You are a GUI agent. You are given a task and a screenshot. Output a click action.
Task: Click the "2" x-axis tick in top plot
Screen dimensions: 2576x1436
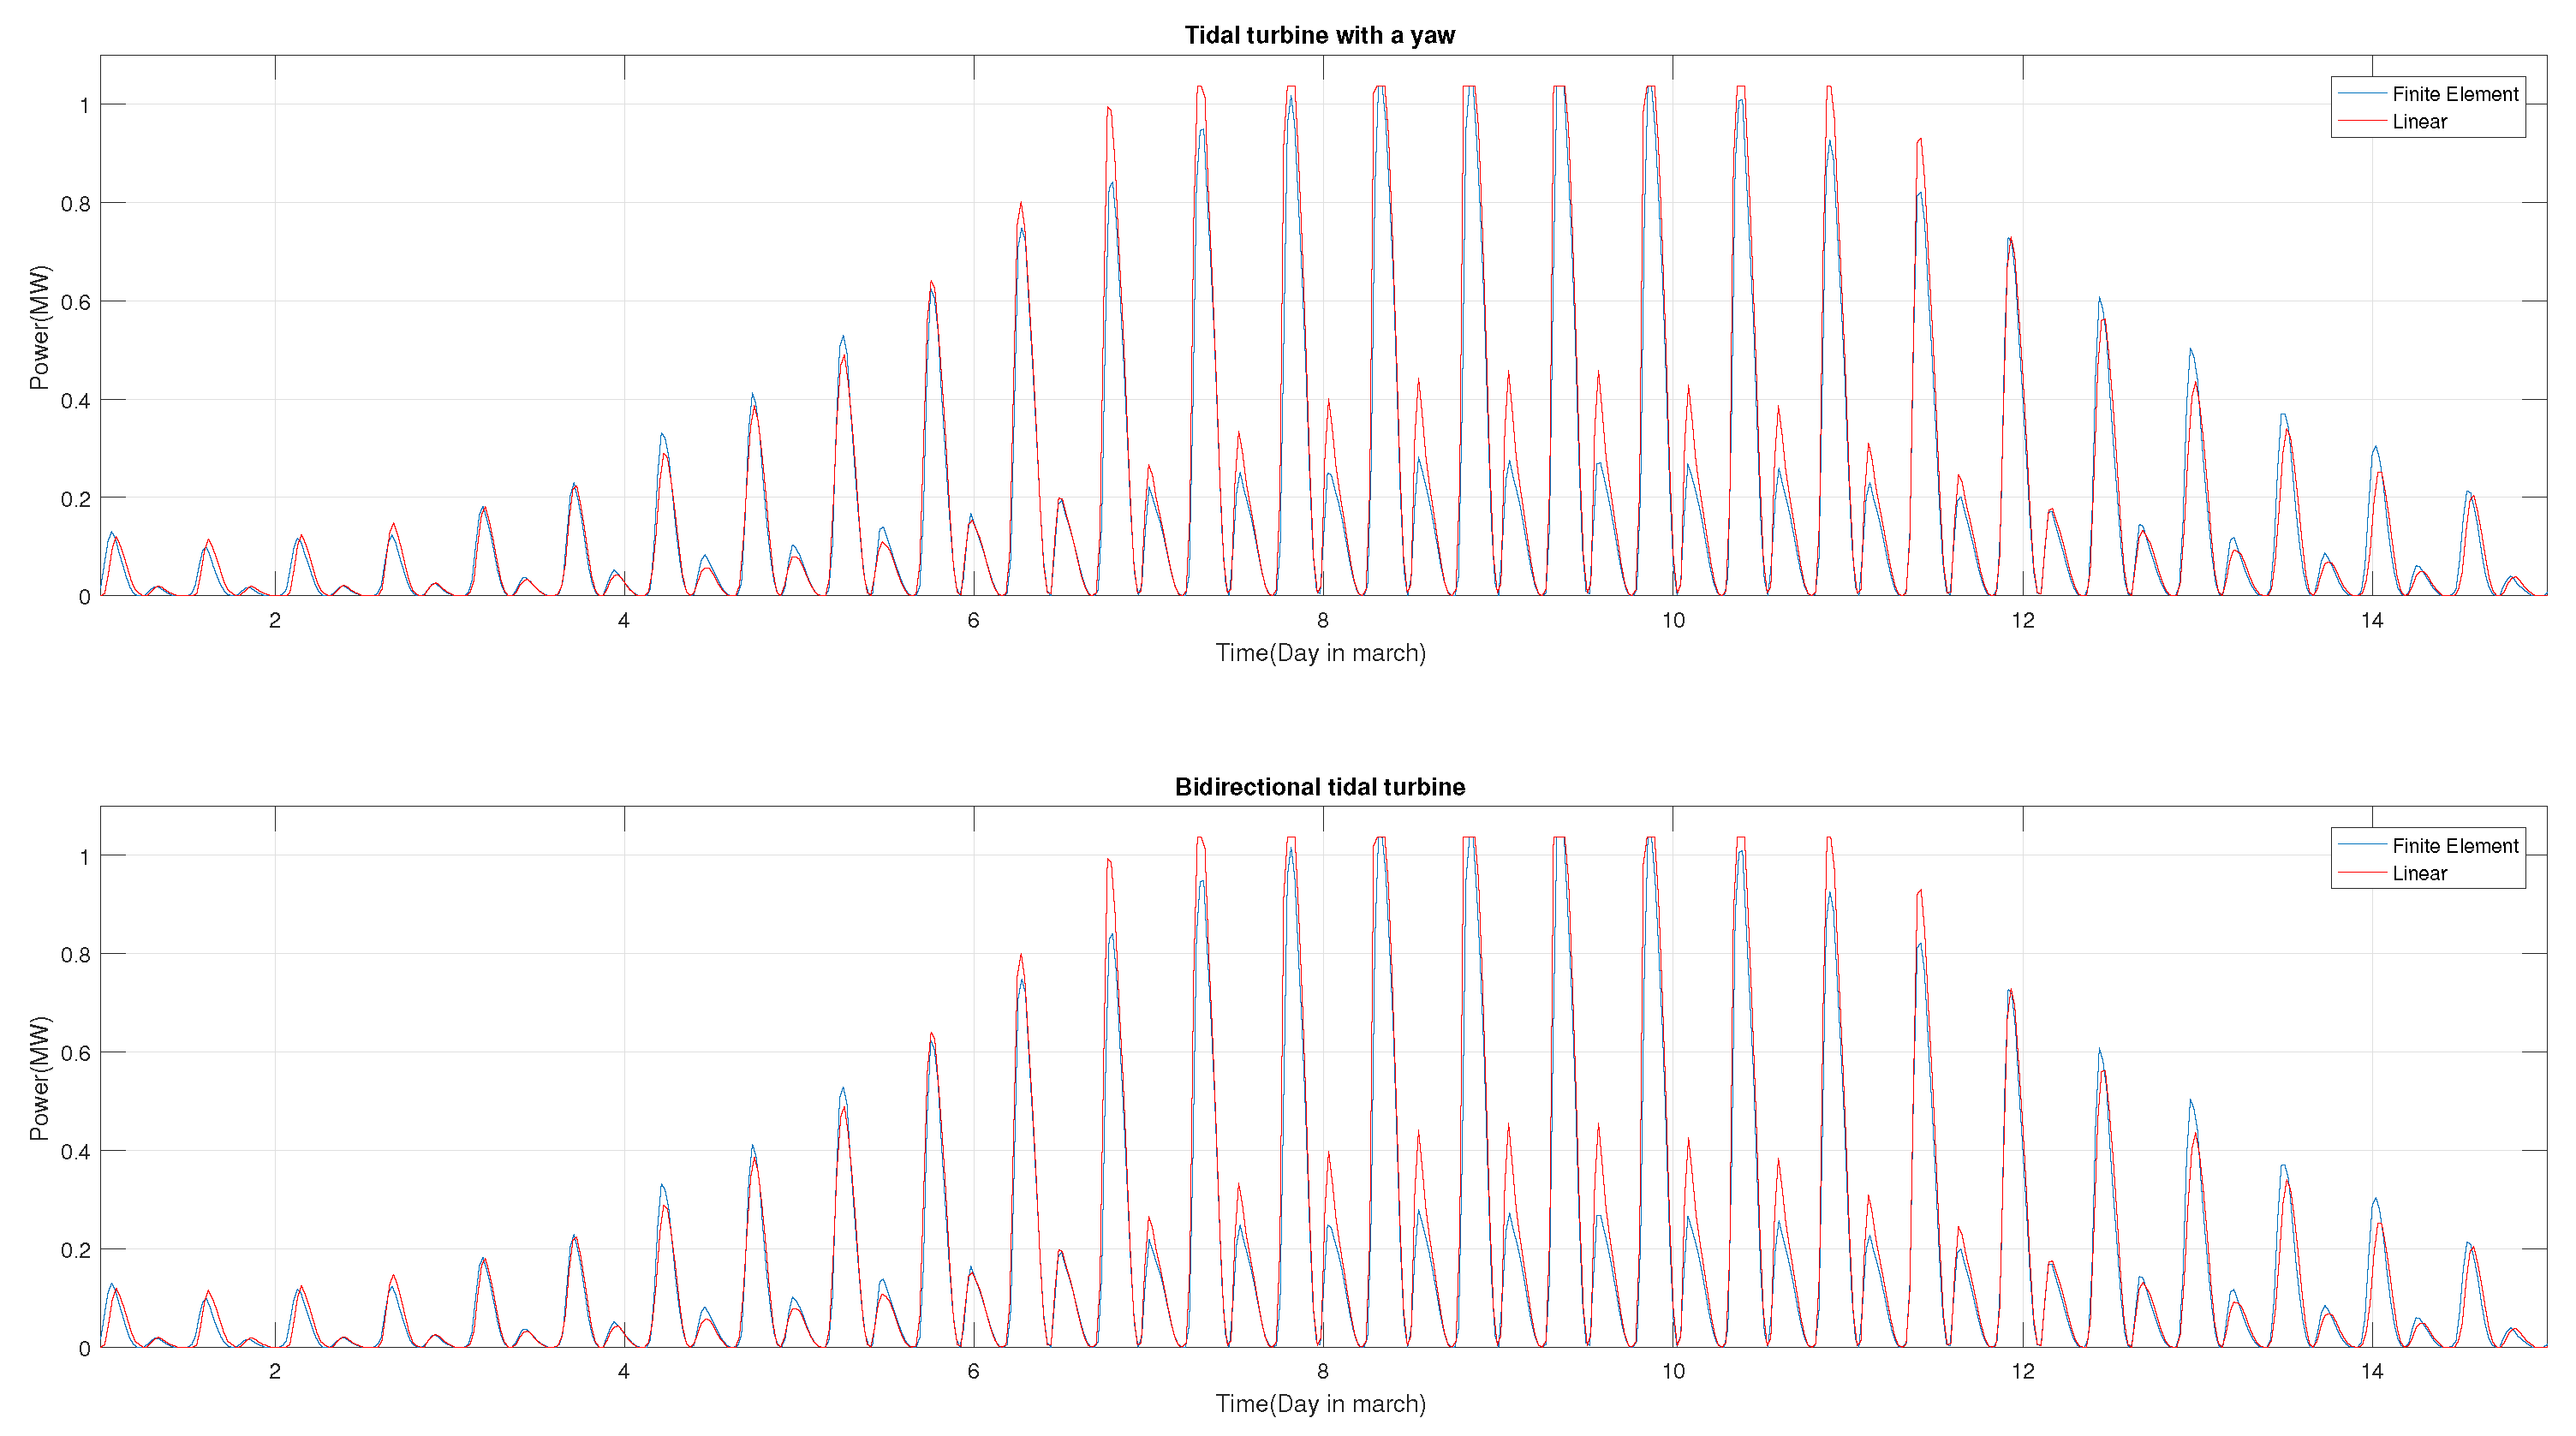[274, 621]
